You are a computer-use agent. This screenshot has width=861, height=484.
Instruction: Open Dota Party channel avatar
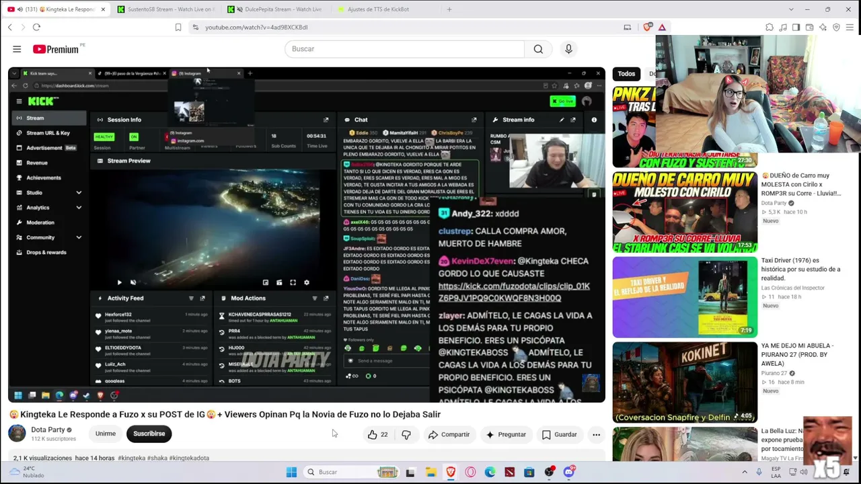17,434
